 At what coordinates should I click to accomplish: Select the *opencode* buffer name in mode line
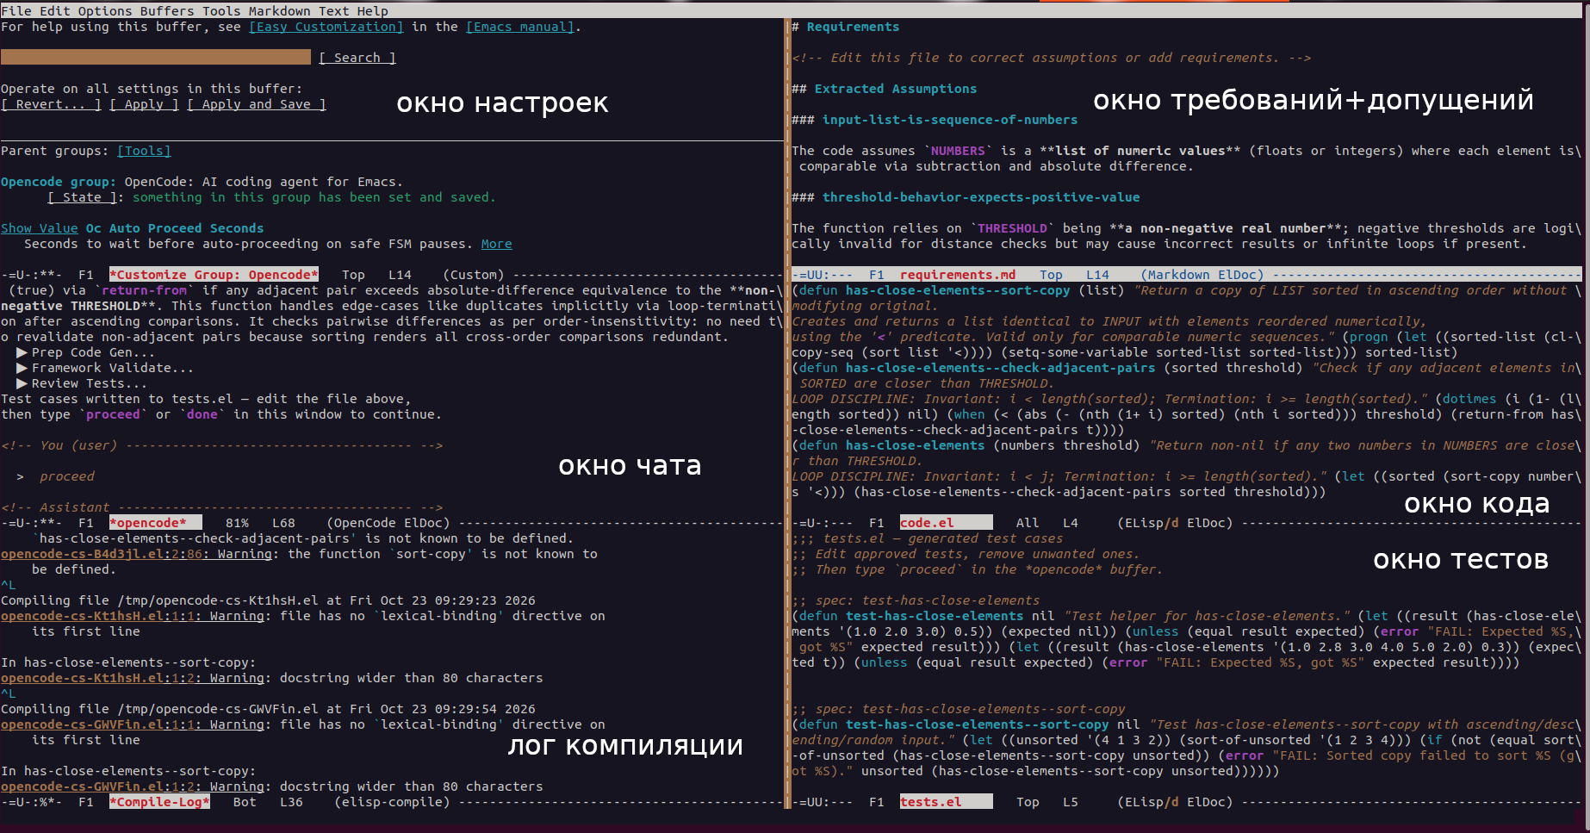148,523
